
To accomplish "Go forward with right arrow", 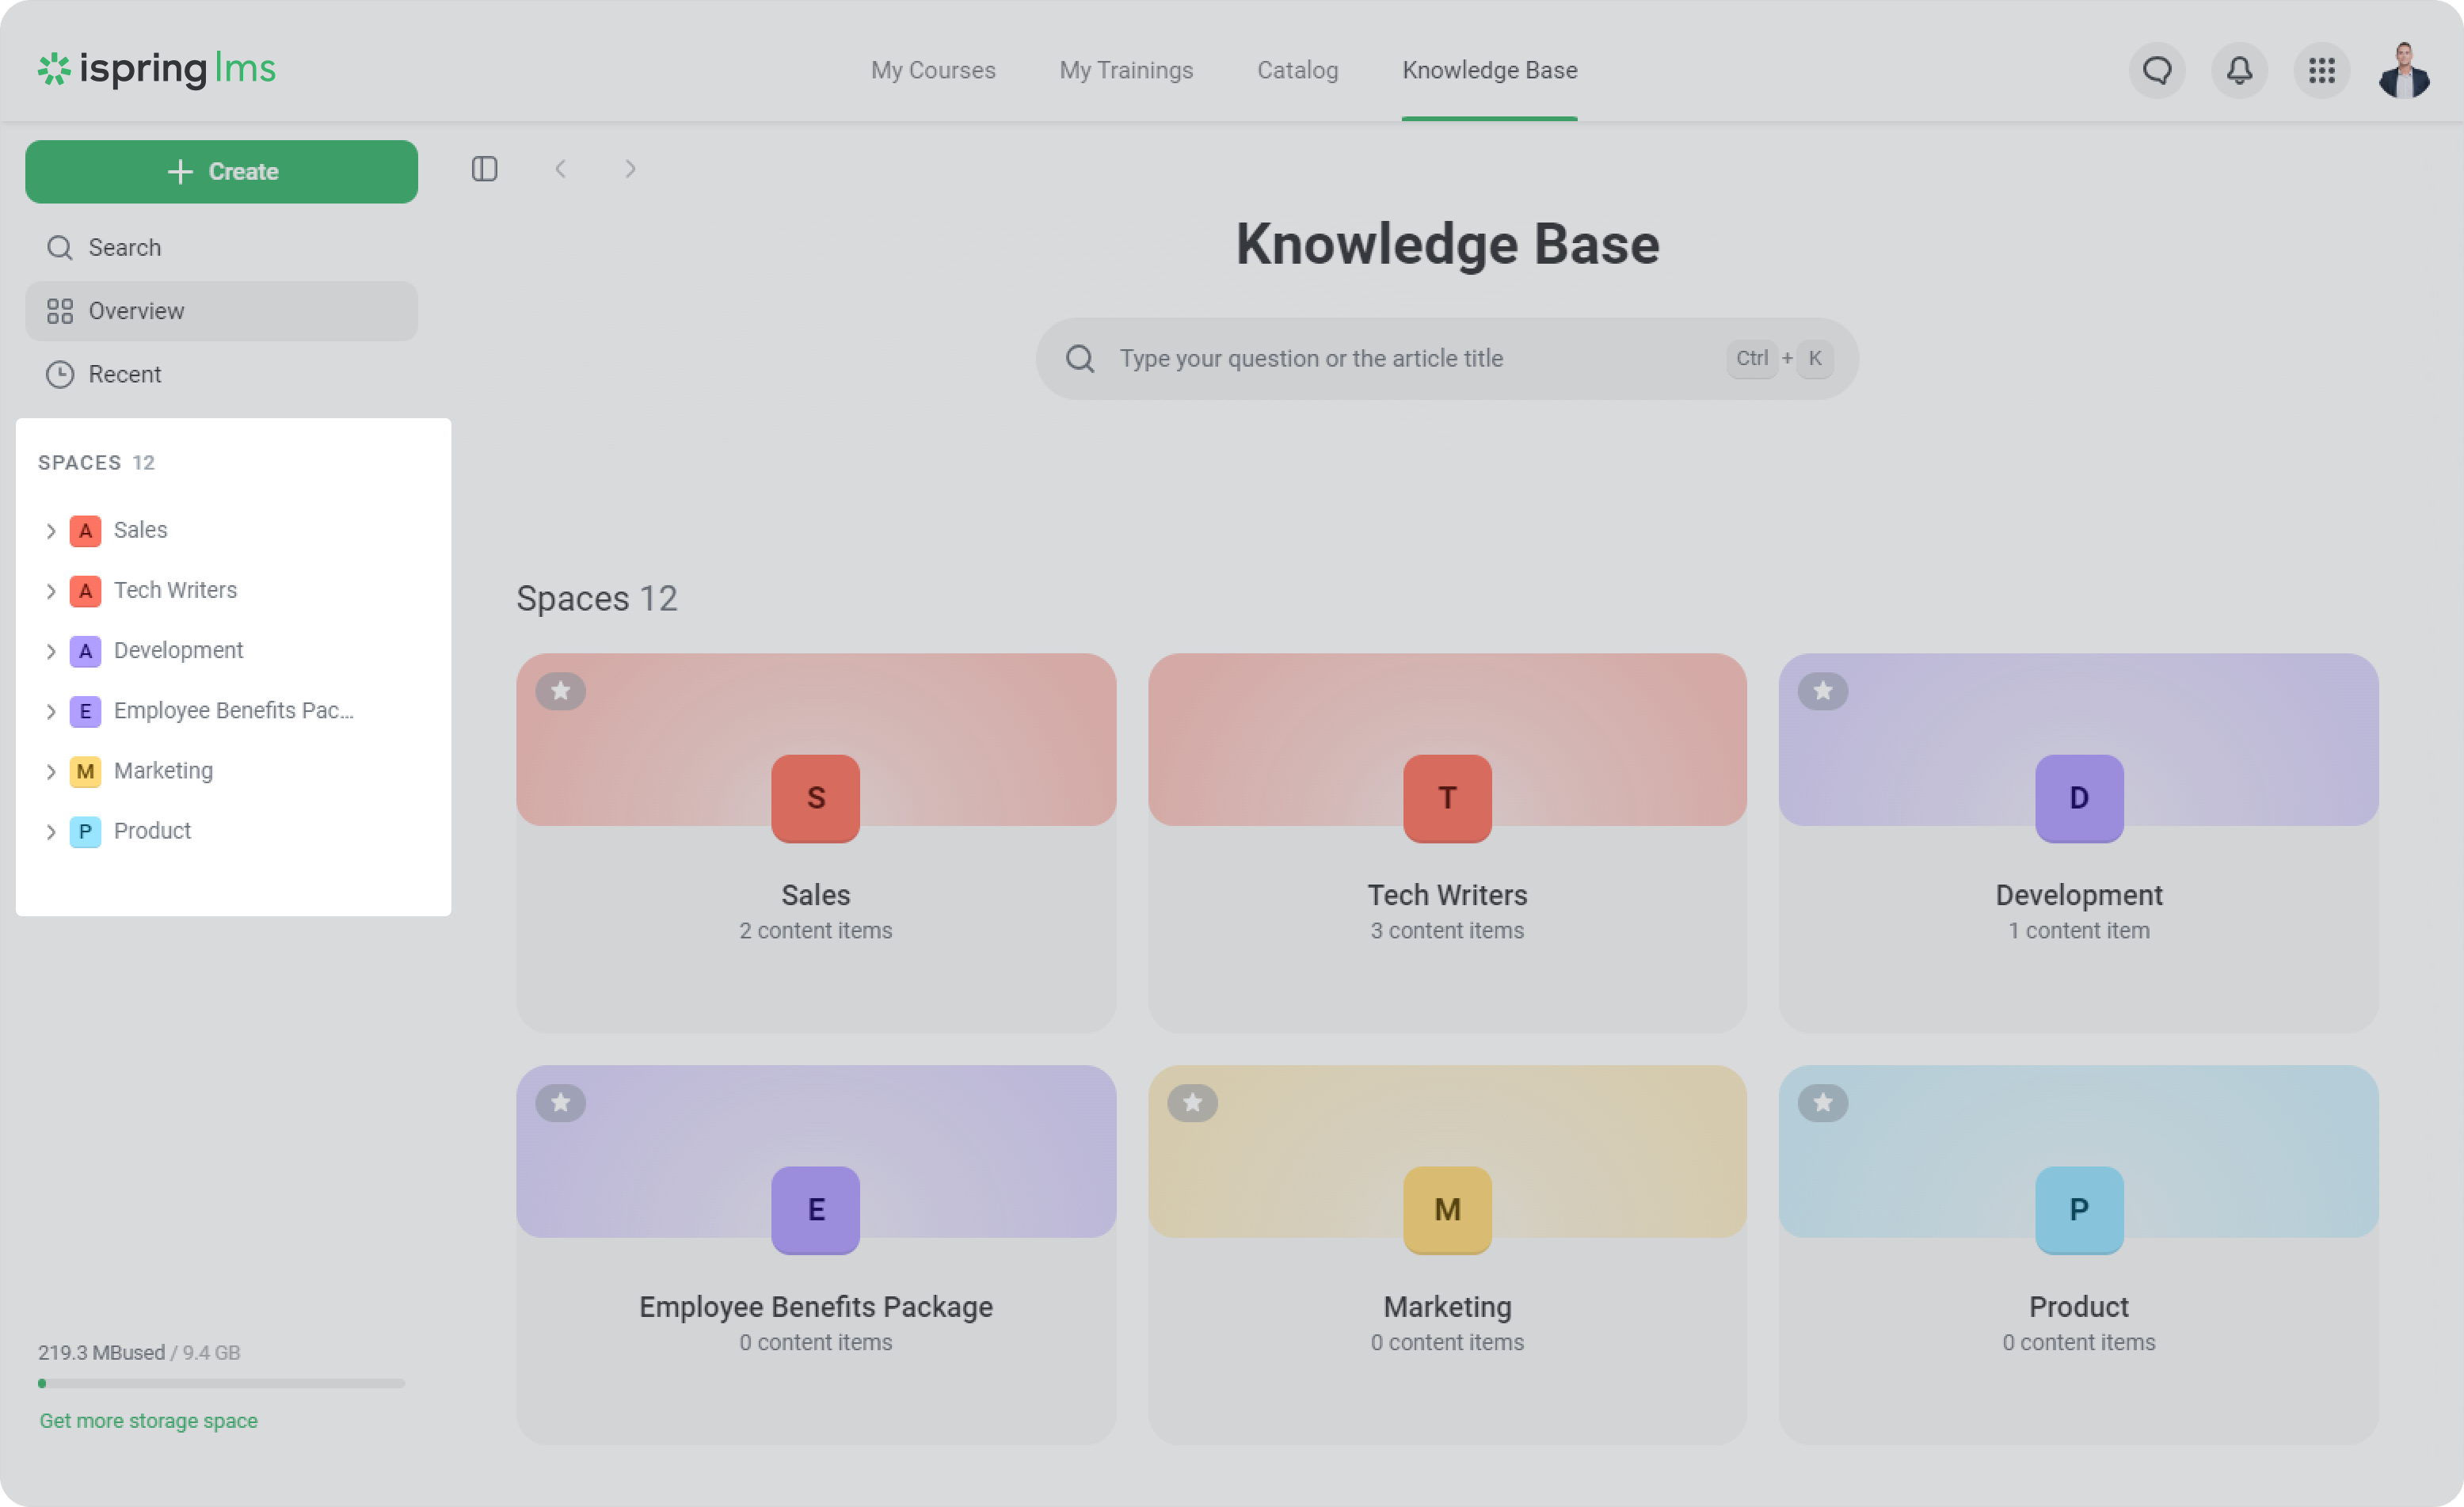I will pos(630,169).
